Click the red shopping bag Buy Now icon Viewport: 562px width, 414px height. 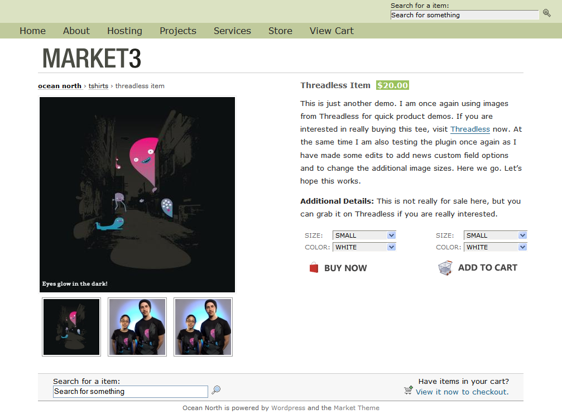coord(314,267)
